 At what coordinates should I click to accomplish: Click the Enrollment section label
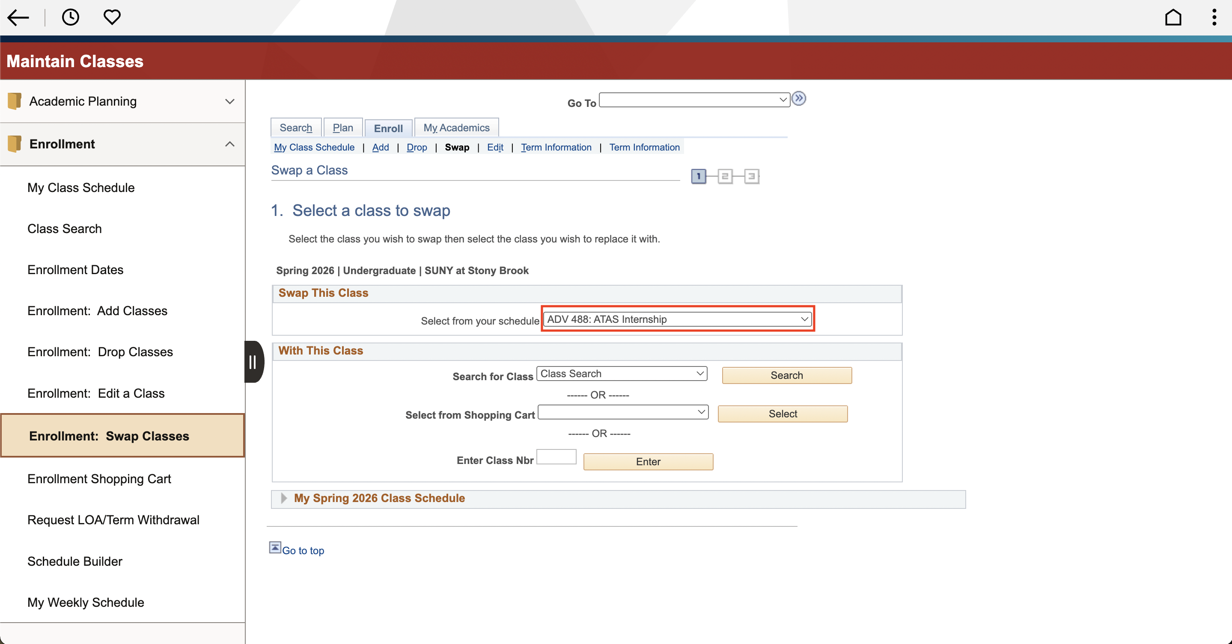pos(62,144)
